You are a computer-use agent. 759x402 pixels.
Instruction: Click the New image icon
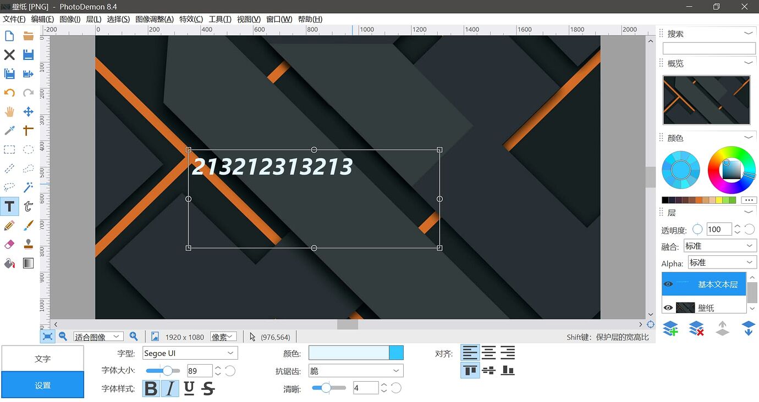pos(9,36)
